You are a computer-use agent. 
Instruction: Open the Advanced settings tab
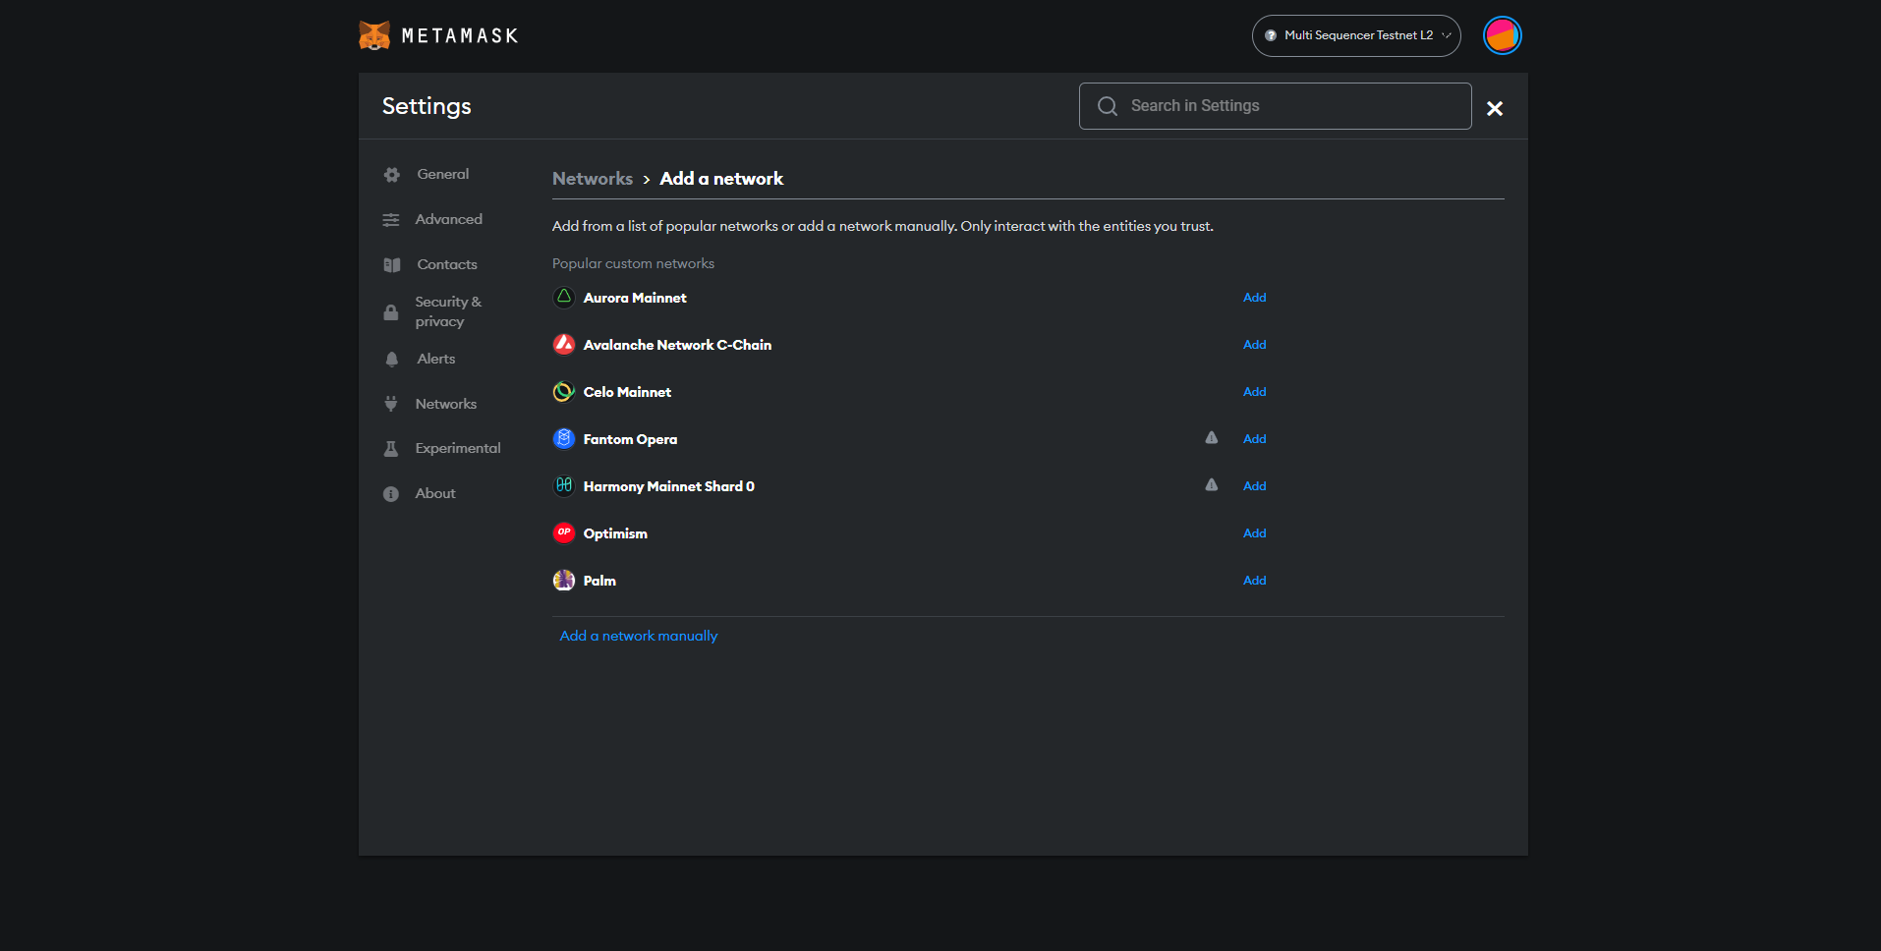point(448,220)
